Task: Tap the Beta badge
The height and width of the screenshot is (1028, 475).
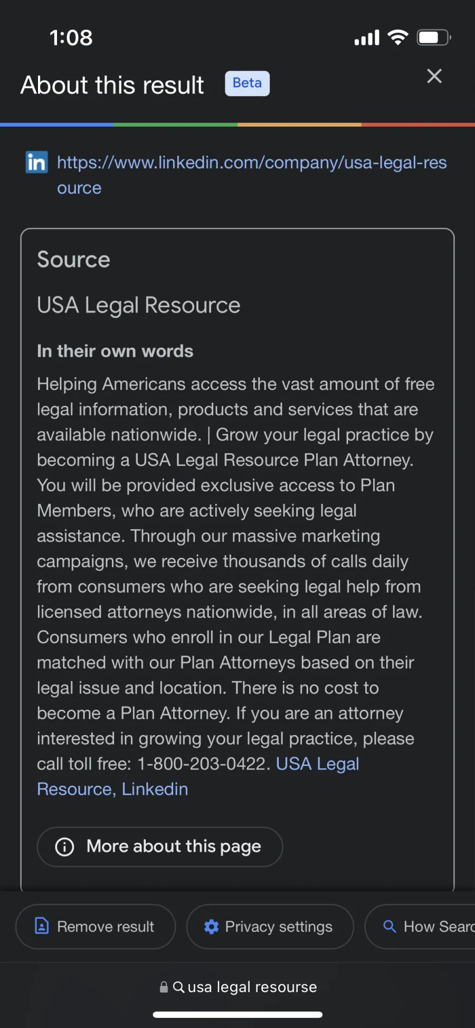Action: click(247, 83)
